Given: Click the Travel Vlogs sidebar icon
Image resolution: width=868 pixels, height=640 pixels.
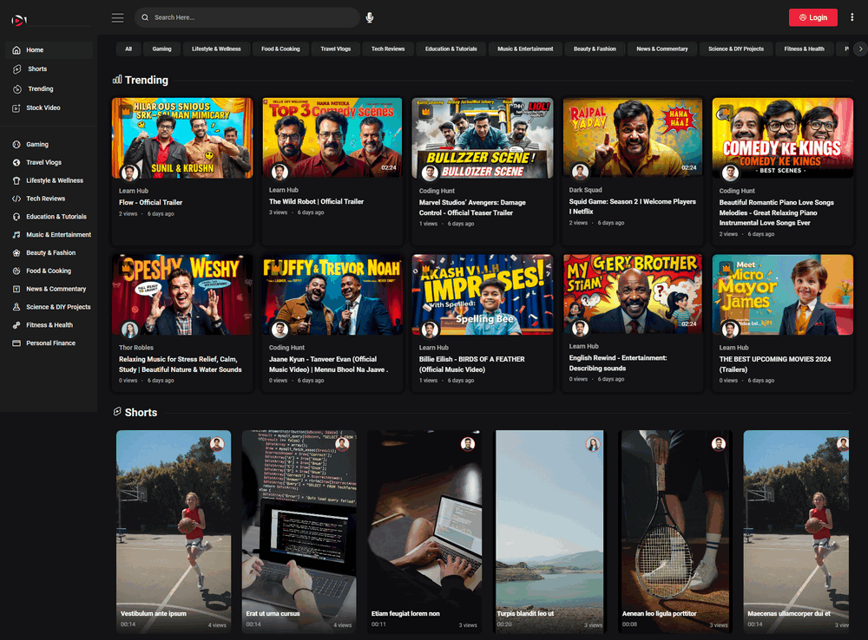Looking at the screenshot, I should [16, 163].
